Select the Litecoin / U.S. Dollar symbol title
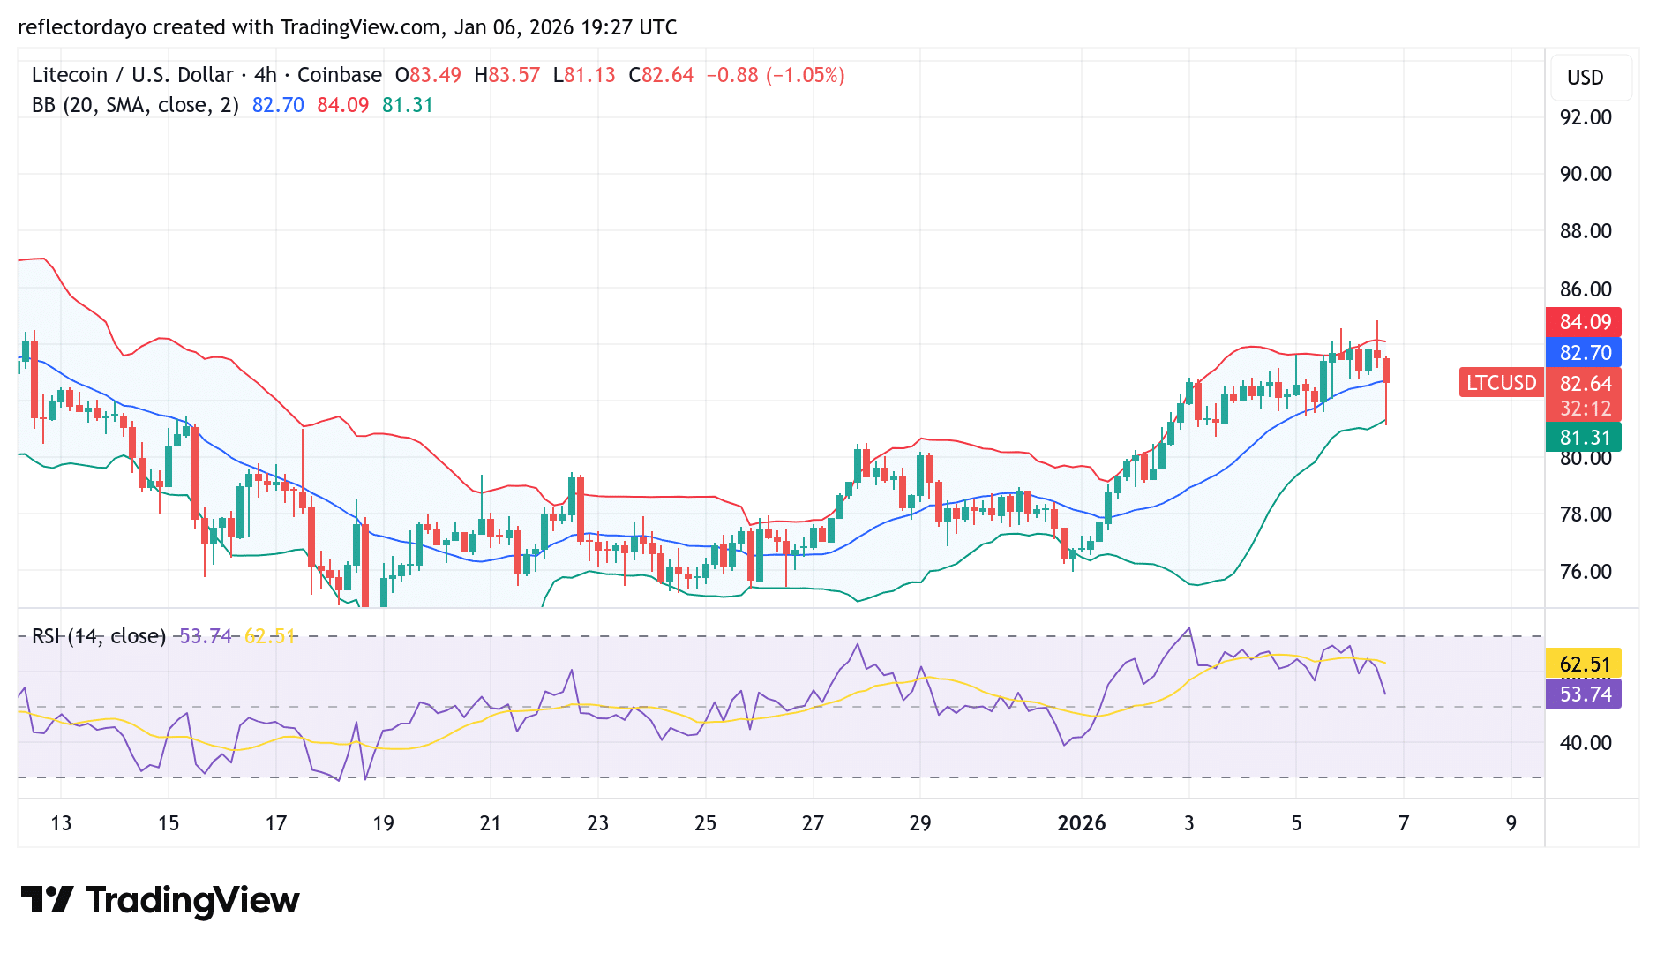The width and height of the screenshot is (1657, 953). point(131,75)
